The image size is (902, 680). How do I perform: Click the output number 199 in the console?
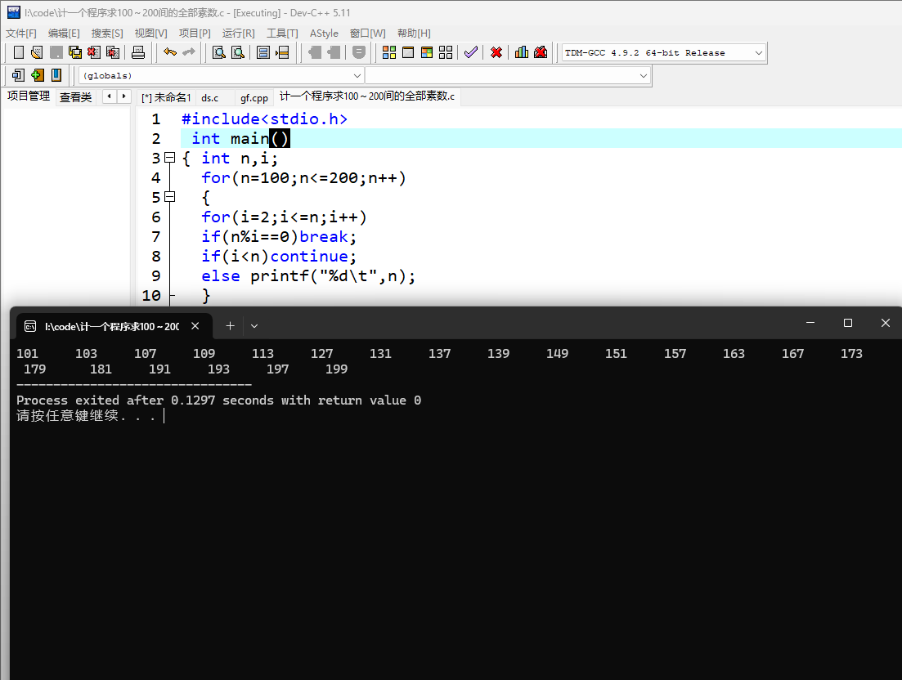pos(337,369)
